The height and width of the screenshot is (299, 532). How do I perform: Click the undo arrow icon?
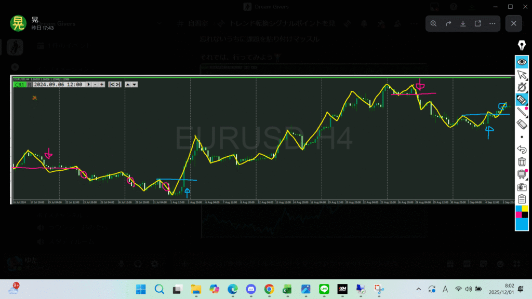coord(522,149)
